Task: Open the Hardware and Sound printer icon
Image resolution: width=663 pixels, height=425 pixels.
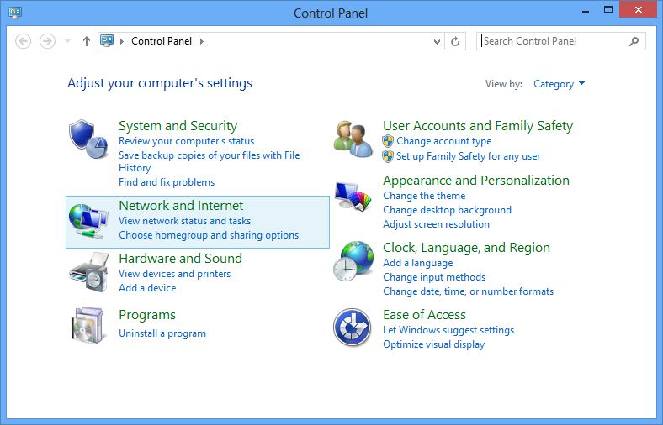Action: (x=89, y=273)
